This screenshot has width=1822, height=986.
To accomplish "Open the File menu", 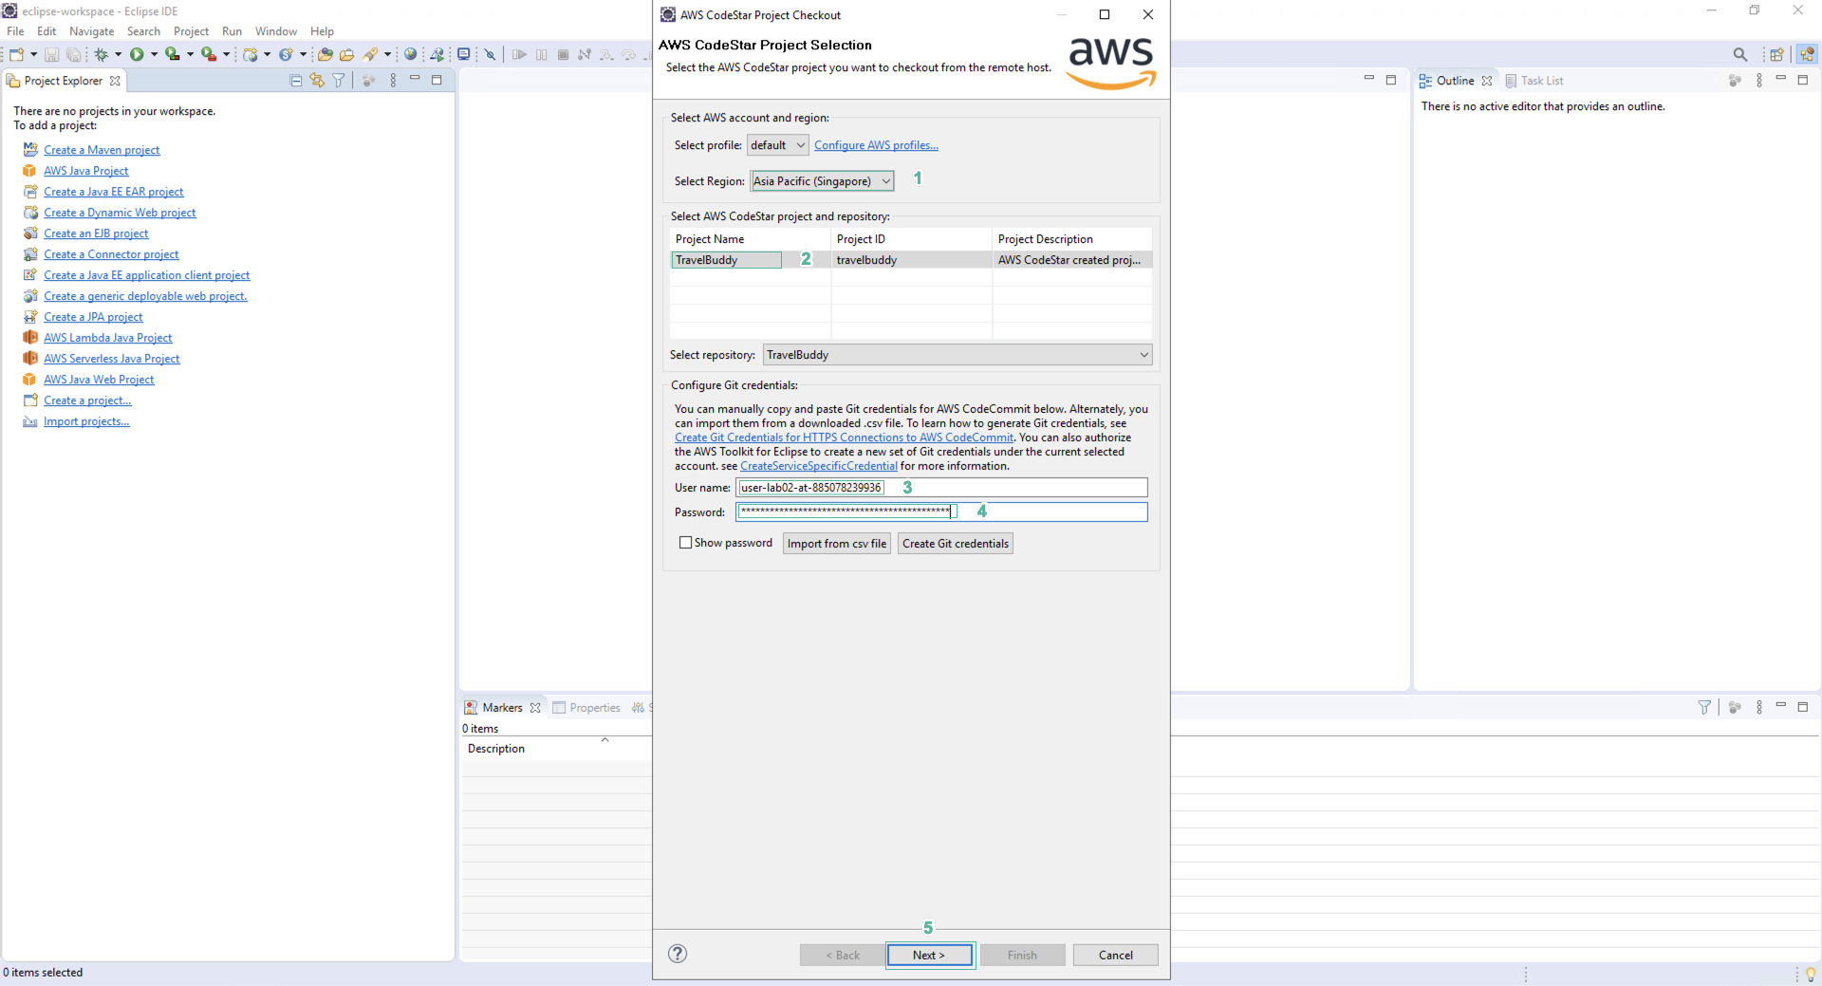I will tap(15, 31).
